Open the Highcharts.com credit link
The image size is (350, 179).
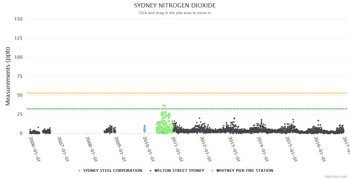click(336, 177)
